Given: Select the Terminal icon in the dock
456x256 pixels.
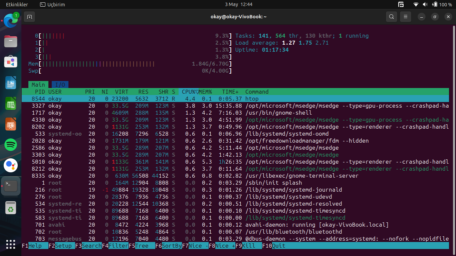Looking at the screenshot, I should tap(11, 186).
